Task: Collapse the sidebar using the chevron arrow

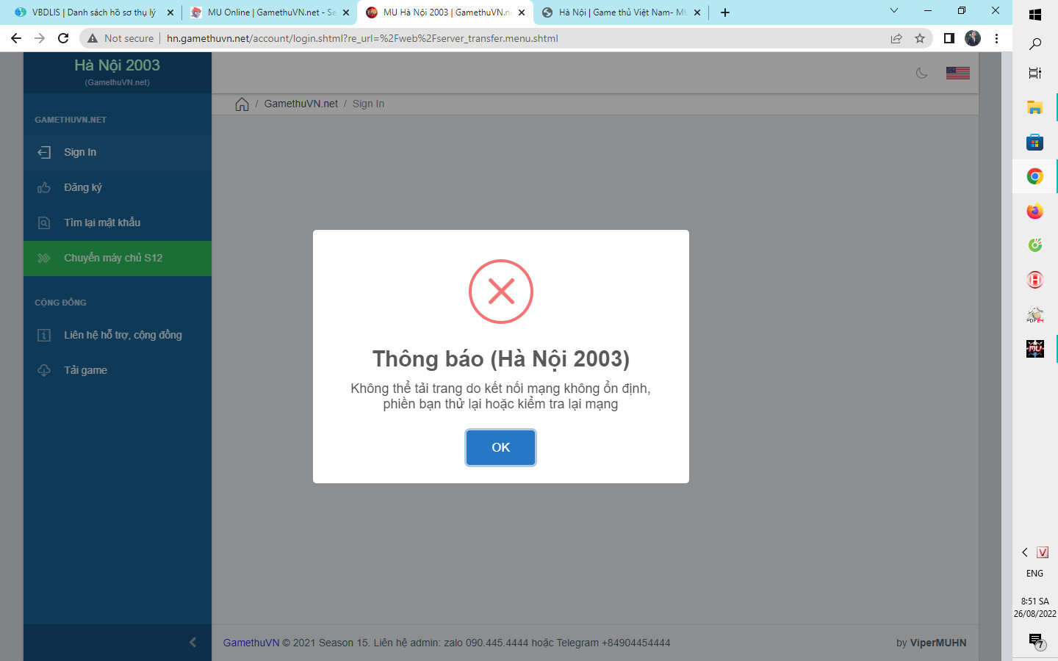Action: click(192, 643)
